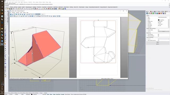Click the Paste clipboard icon in Rhino toolbar
170x95 pixels.
point(19,9)
